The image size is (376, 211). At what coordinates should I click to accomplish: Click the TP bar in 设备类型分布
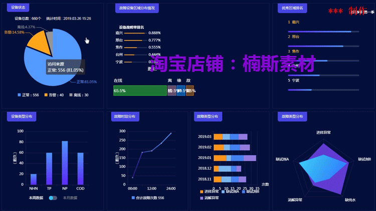[49, 168]
